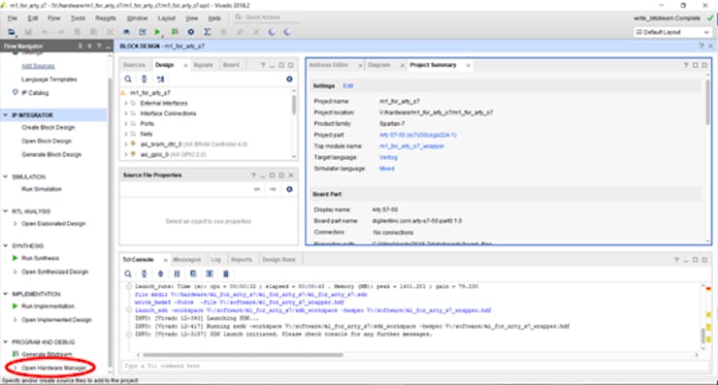Click Run Implementation

tap(49, 306)
